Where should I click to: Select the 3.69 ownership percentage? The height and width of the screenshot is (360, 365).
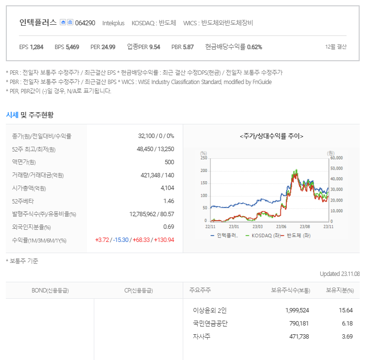tap(348, 337)
